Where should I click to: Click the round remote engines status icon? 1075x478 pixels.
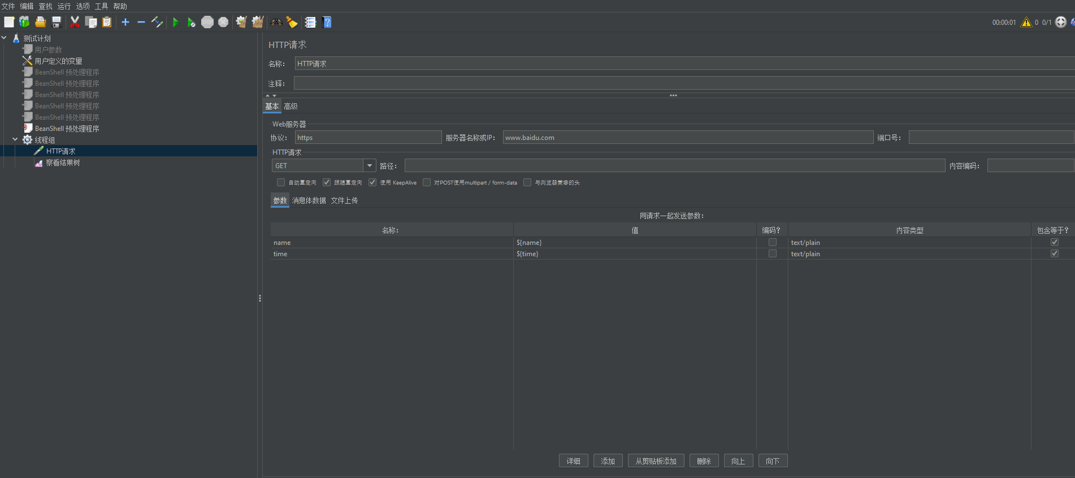1061,22
